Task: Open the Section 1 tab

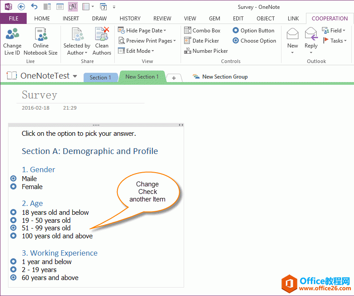Action: pyautogui.click(x=100, y=77)
